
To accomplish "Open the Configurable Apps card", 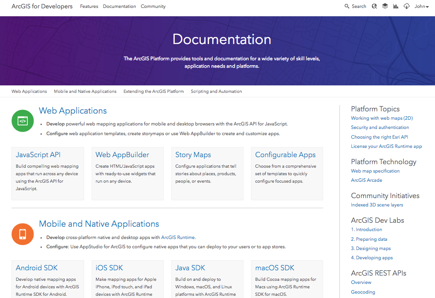I will click(x=287, y=173).
